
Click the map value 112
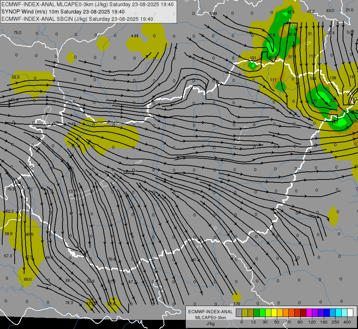312,56
